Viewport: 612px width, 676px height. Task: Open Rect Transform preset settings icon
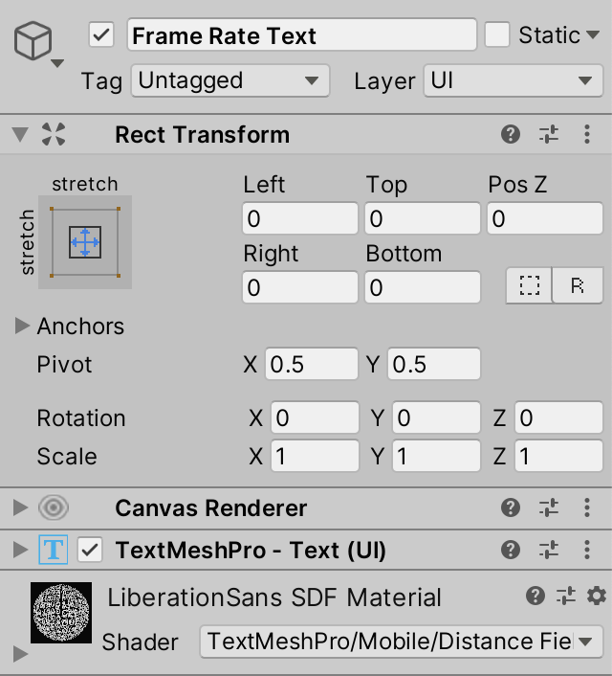pyautogui.click(x=549, y=135)
